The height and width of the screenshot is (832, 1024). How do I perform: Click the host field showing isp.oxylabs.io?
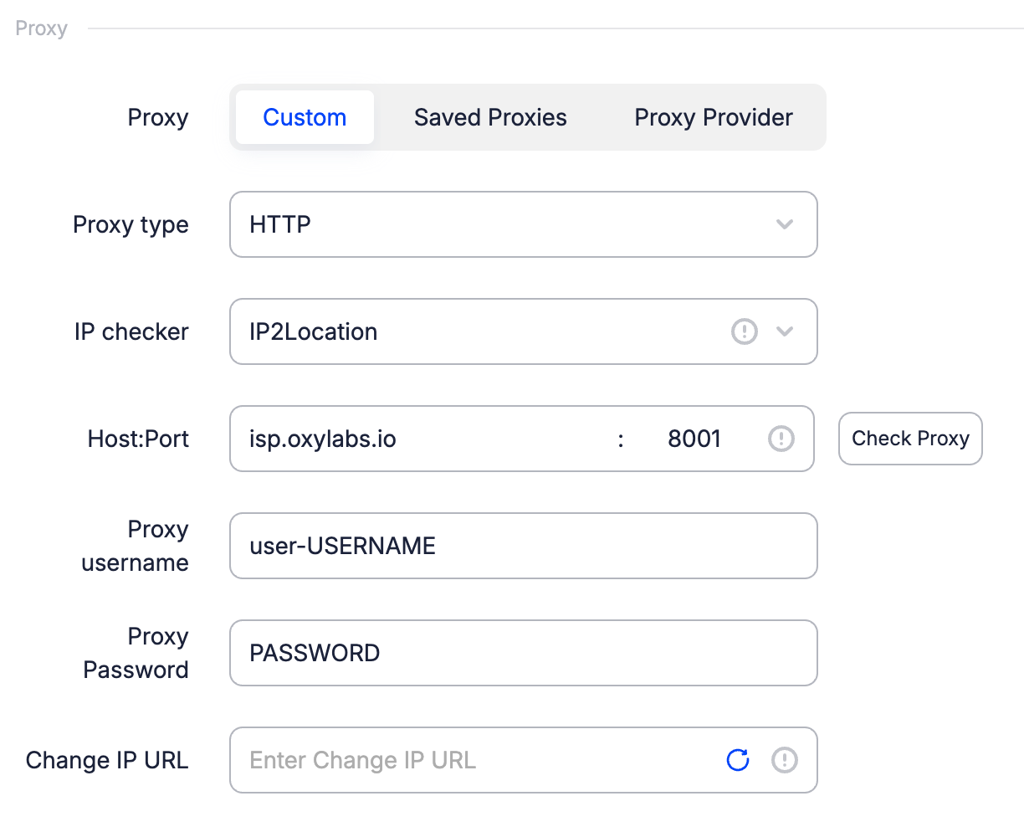click(x=418, y=439)
